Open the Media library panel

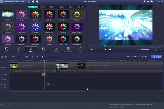point(6,50)
